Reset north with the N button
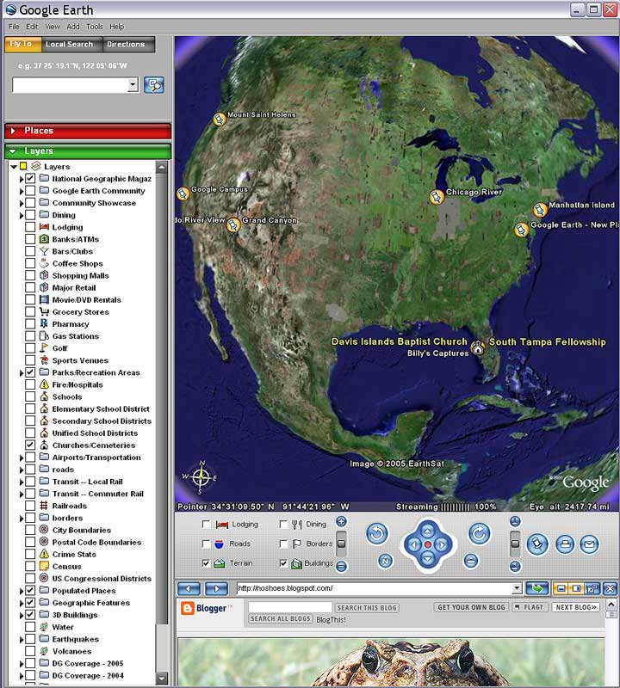This screenshot has width=620, height=688. pyautogui.click(x=386, y=561)
